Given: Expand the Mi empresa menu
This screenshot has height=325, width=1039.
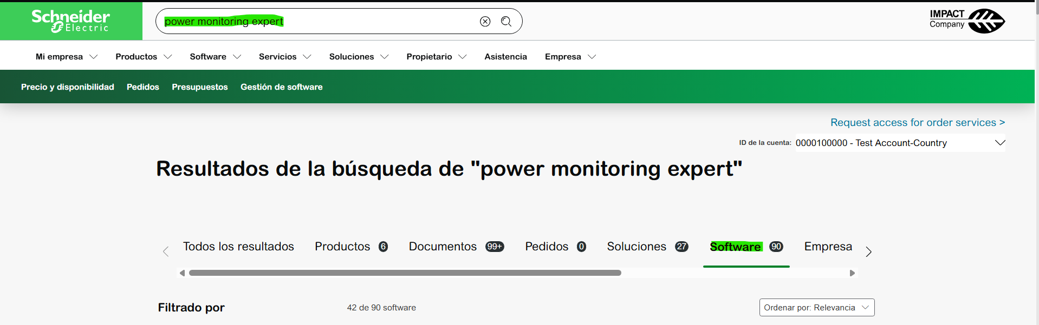Looking at the screenshot, I should click(66, 57).
